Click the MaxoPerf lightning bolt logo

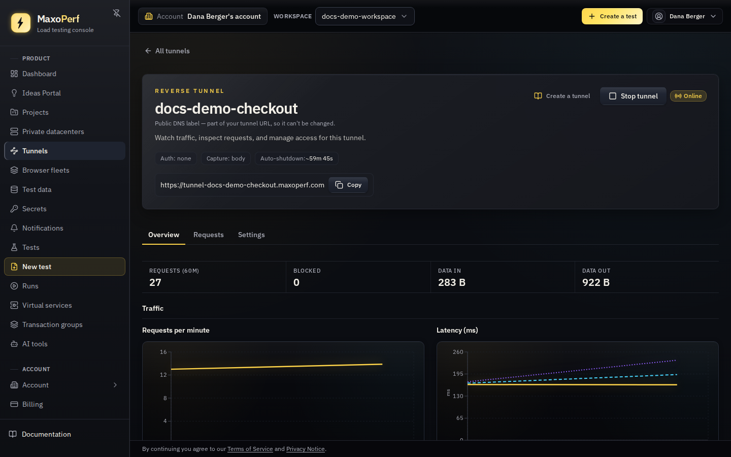21,23
